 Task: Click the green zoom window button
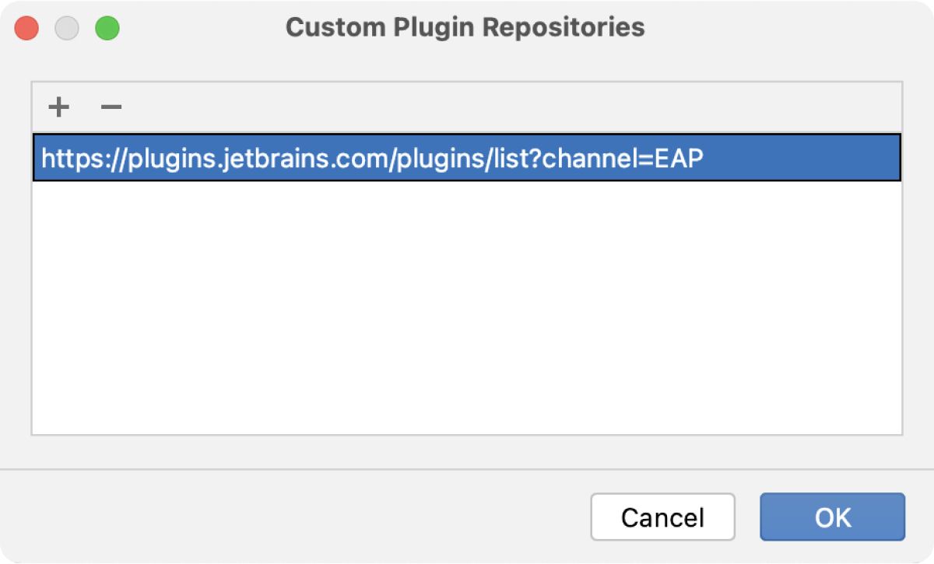tap(107, 29)
